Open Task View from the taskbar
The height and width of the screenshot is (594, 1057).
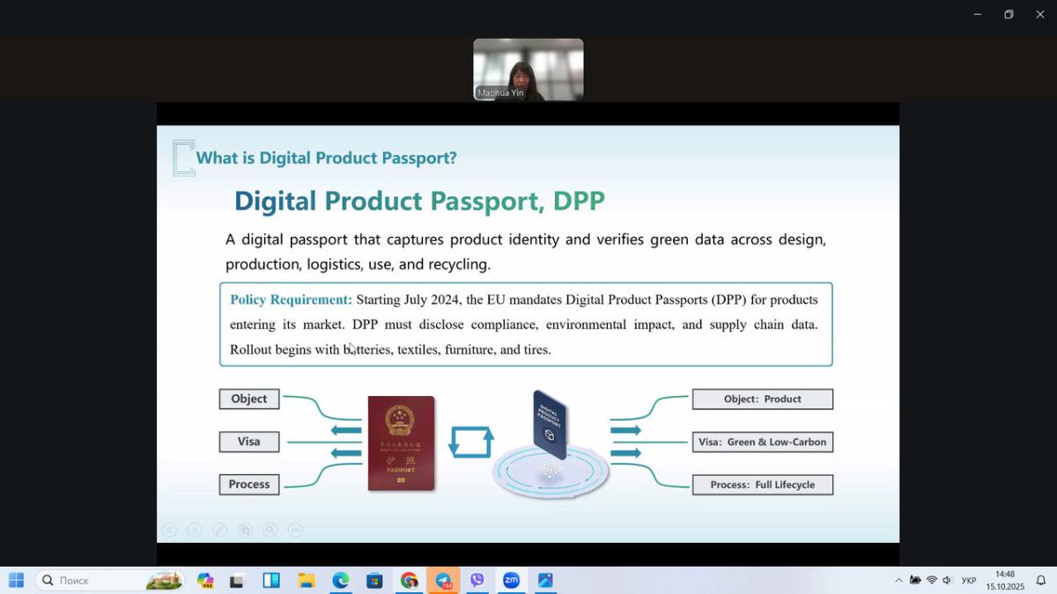tap(237, 580)
